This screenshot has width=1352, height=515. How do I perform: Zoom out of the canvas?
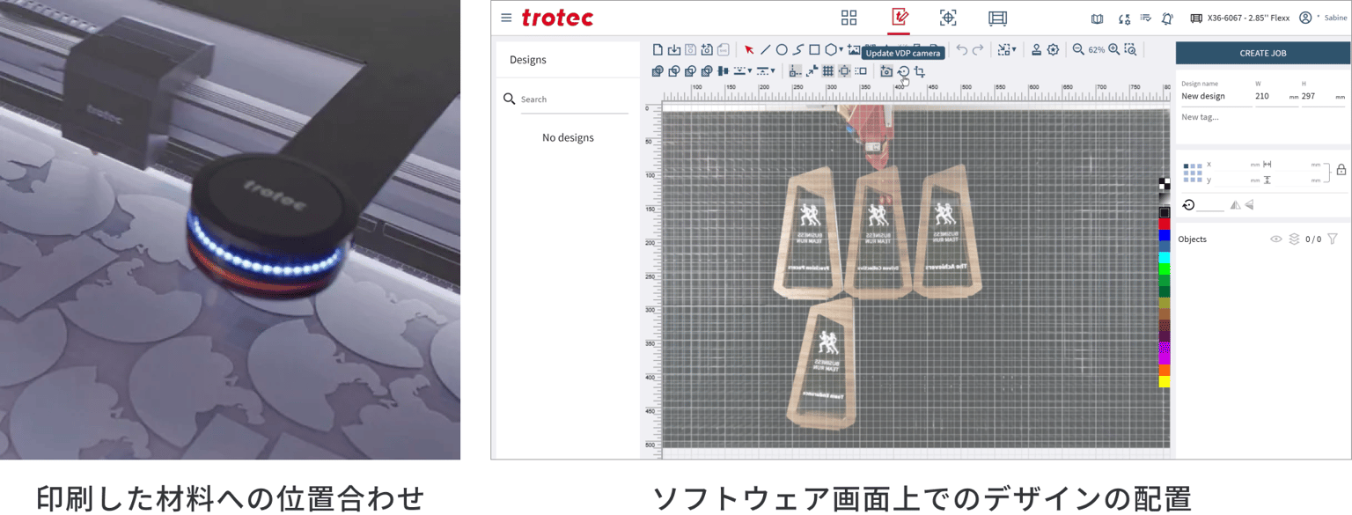(1078, 49)
